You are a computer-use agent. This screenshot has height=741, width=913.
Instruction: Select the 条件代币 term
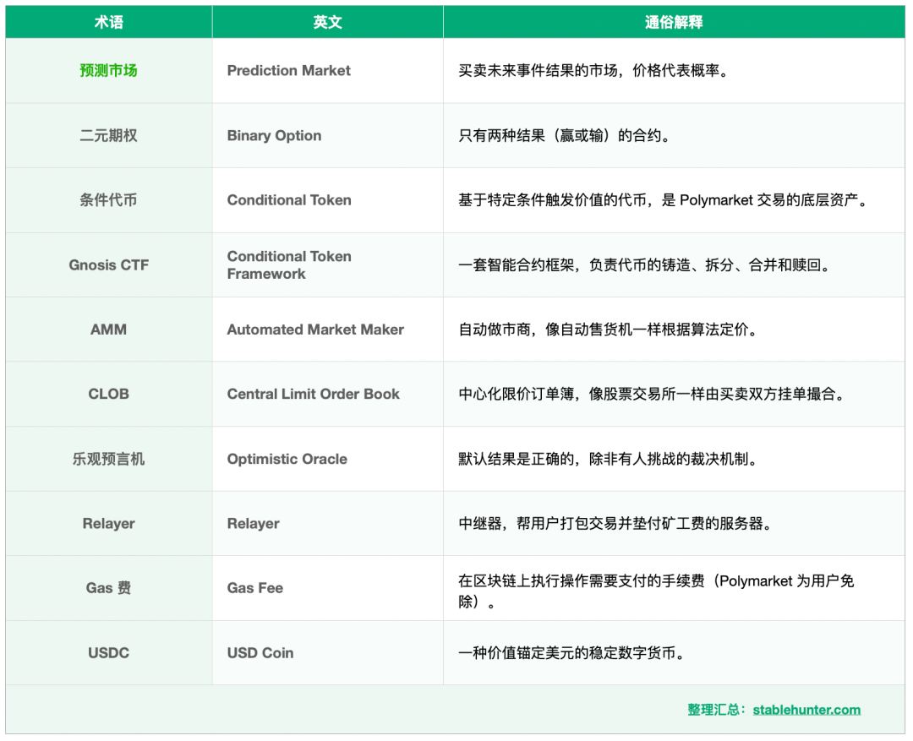(108, 200)
